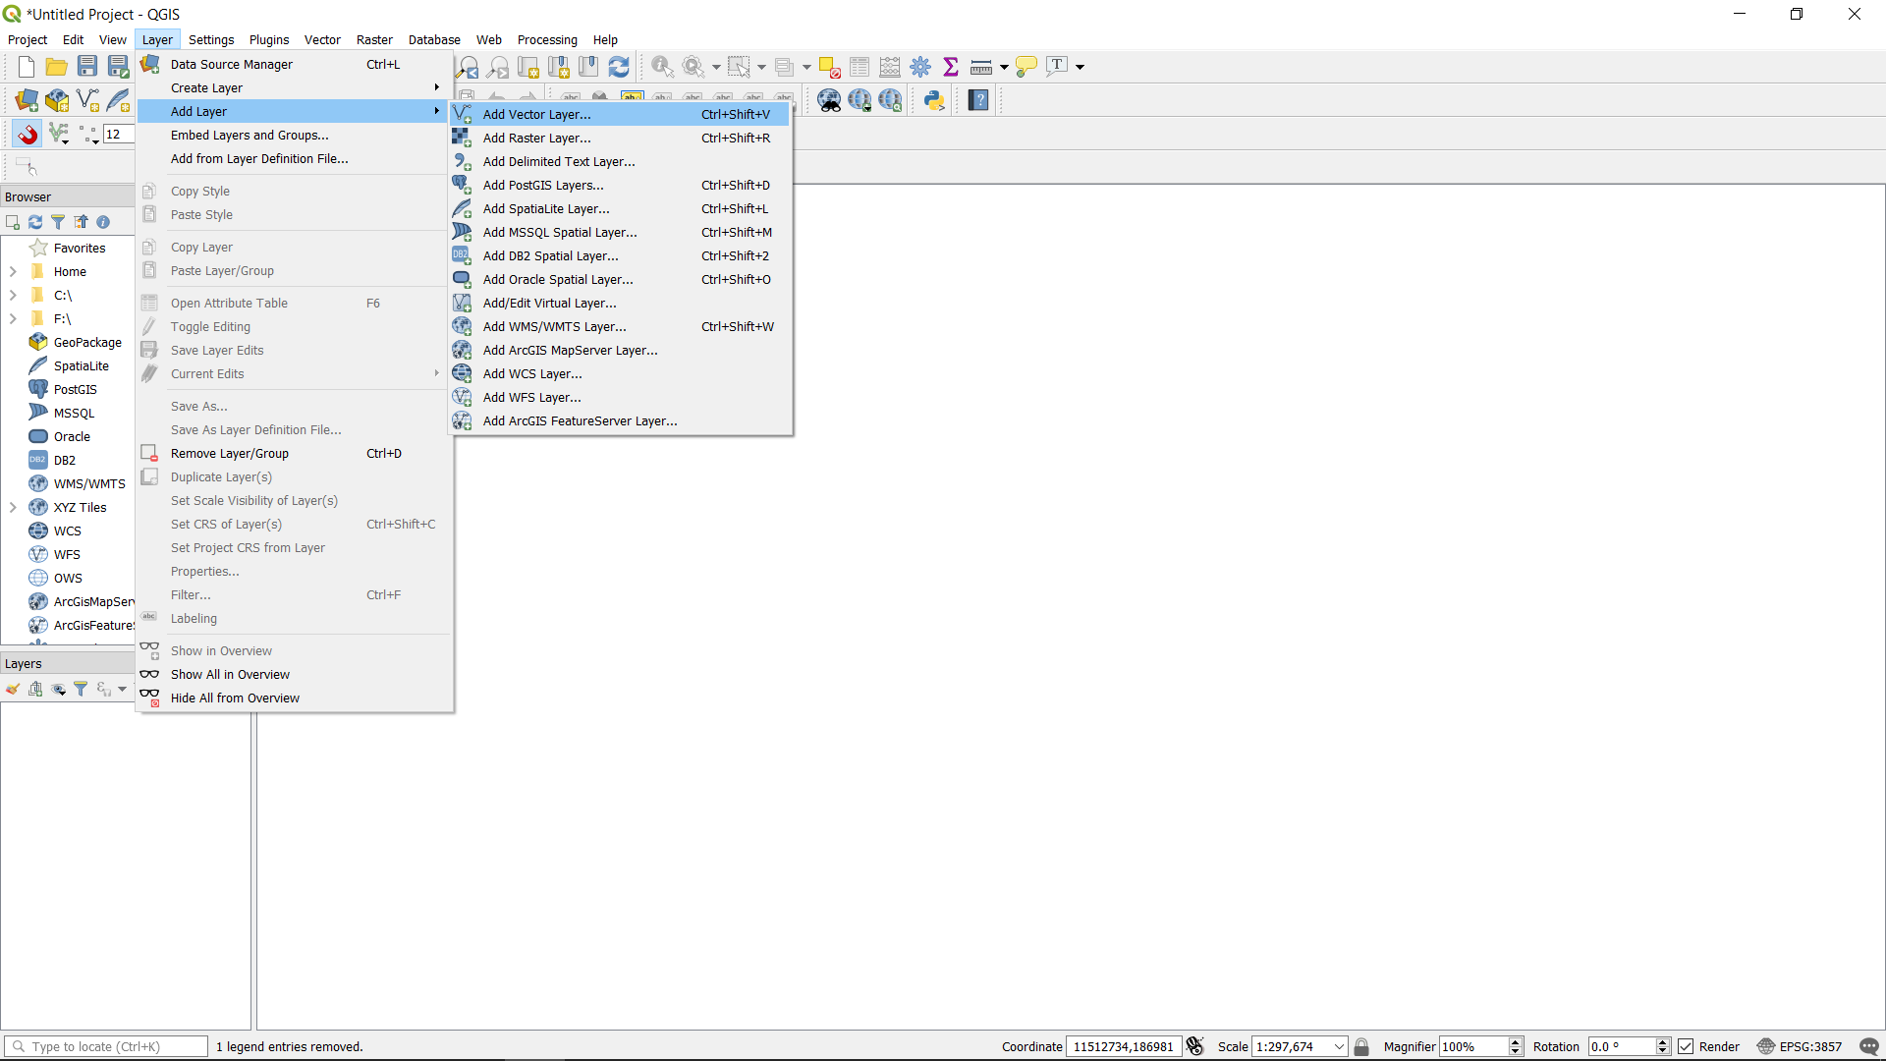Click the Type to locate search field
This screenshot has width=1886, height=1061.
click(108, 1046)
